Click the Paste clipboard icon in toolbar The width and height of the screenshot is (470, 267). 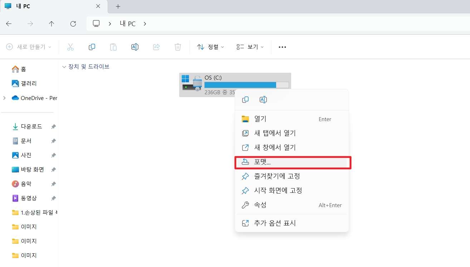[x=113, y=47]
